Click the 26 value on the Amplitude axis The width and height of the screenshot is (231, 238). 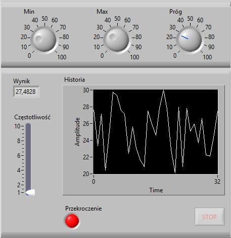point(86,124)
